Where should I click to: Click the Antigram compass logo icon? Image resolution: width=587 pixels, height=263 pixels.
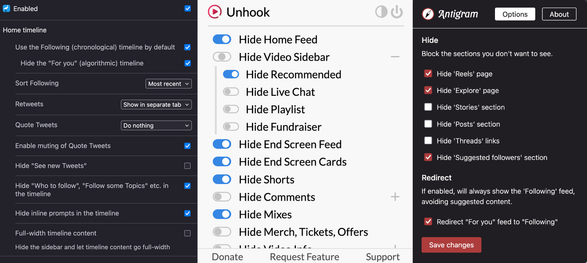[x=428, y=14]
